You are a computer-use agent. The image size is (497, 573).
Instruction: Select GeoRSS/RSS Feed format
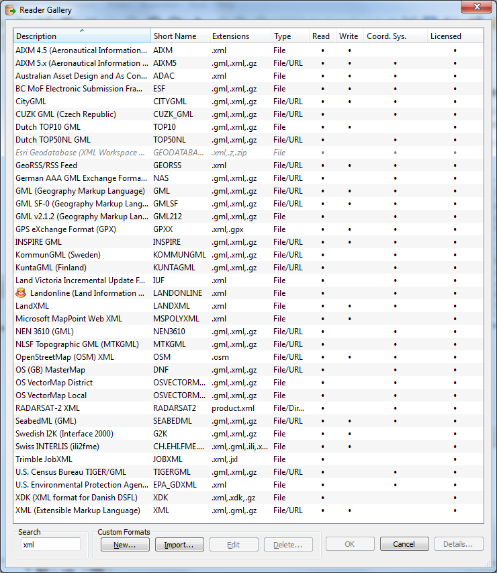tap(248, 165)
